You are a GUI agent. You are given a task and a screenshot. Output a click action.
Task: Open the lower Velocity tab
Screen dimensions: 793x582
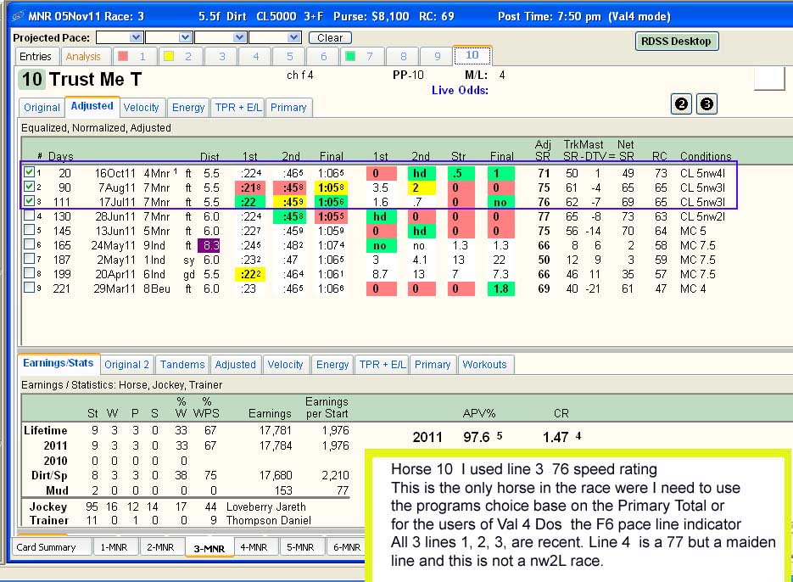[x=285, y=364]
